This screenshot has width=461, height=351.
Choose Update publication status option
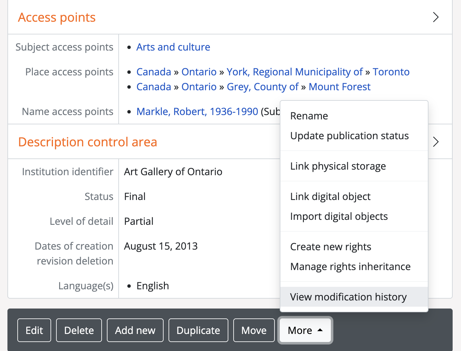tap(349, 136)
